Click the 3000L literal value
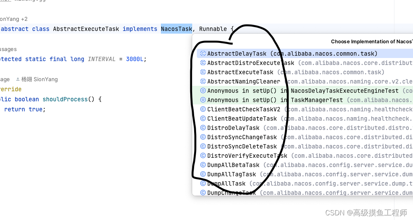Viewport: 413px width, 220px height. (x=135, y=59)
